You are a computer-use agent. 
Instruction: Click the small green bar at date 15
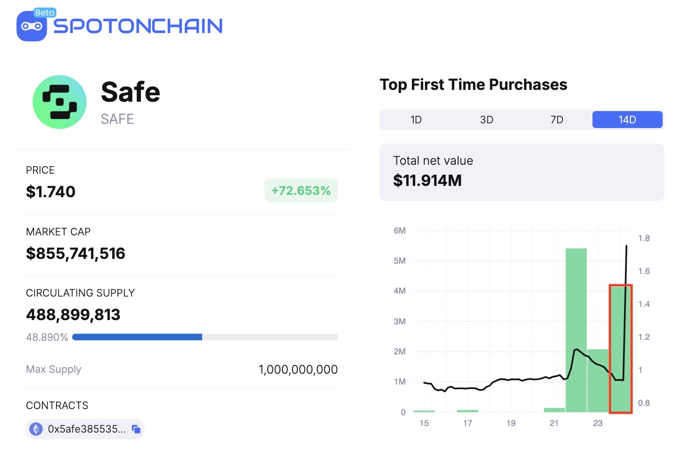click(424, 411)
